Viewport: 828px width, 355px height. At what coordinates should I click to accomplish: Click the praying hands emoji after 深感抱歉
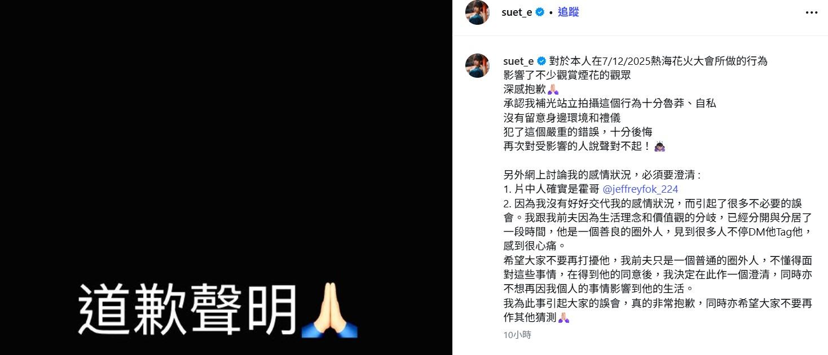tap(553, 89)
